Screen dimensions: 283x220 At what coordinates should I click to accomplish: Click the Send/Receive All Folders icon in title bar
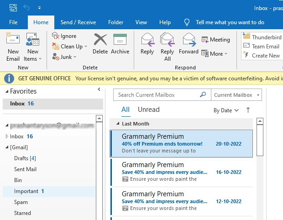coord(13,8)
